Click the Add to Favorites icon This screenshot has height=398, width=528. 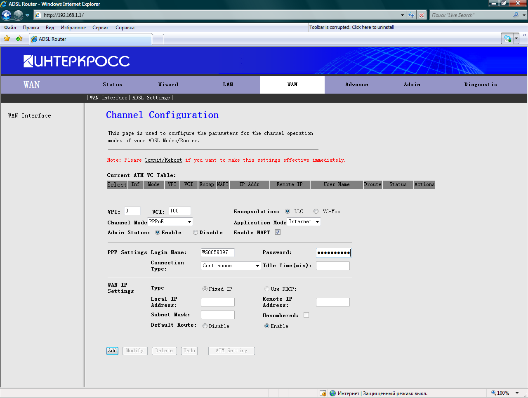pos(19,39)
